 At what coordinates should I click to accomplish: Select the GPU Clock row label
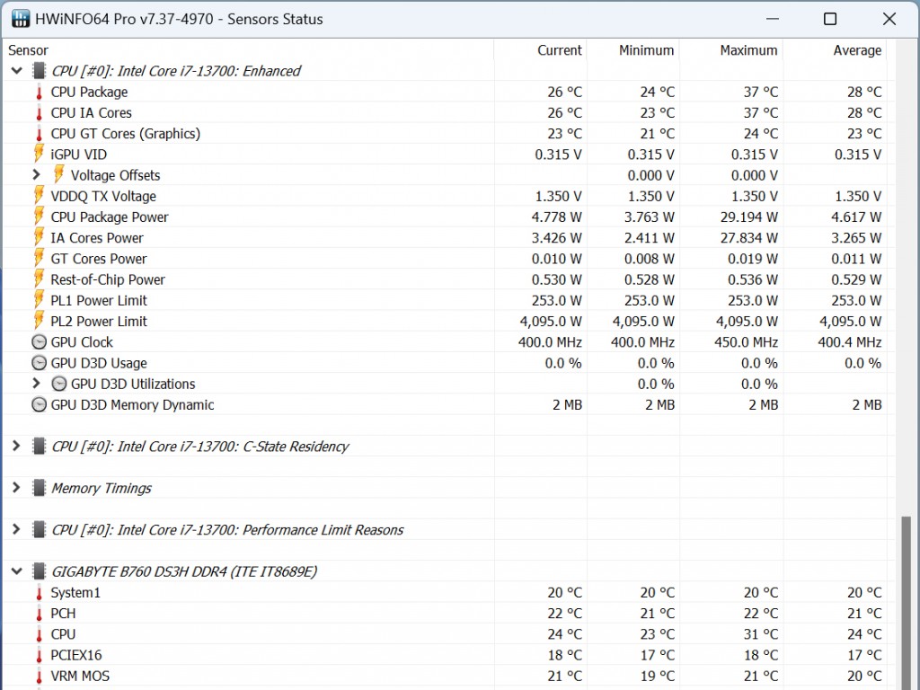(x=82, y=342)
